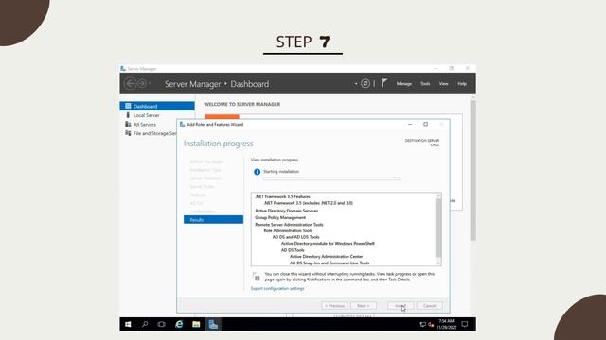Click the taskbar clock showing 7:54 AM
The width and height of the screenshot is (606, 340).
point(446,324)
